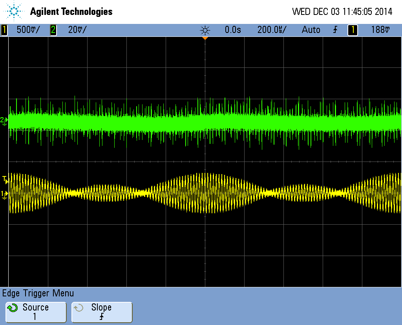Image resolution: width=402 pixels, height=325 pixels.
Task: Click the gray rotate arrow on Slope softkey
Action: [79, 308]
